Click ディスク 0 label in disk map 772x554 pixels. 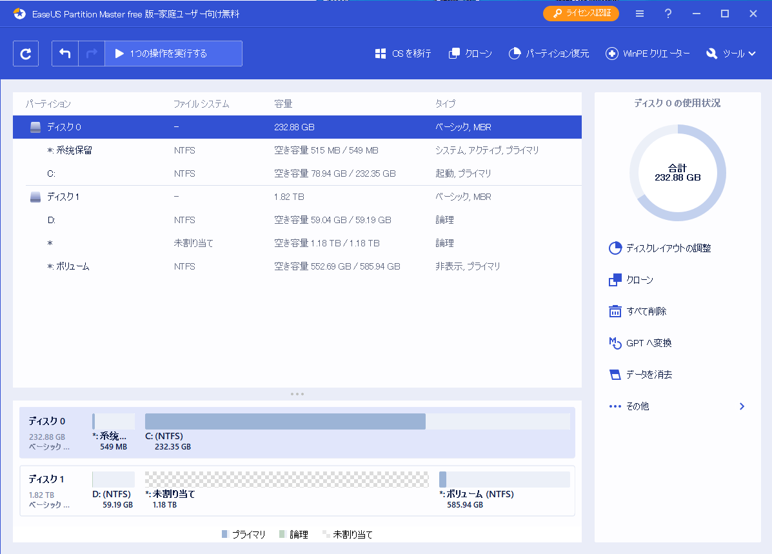tap(47, 421)
